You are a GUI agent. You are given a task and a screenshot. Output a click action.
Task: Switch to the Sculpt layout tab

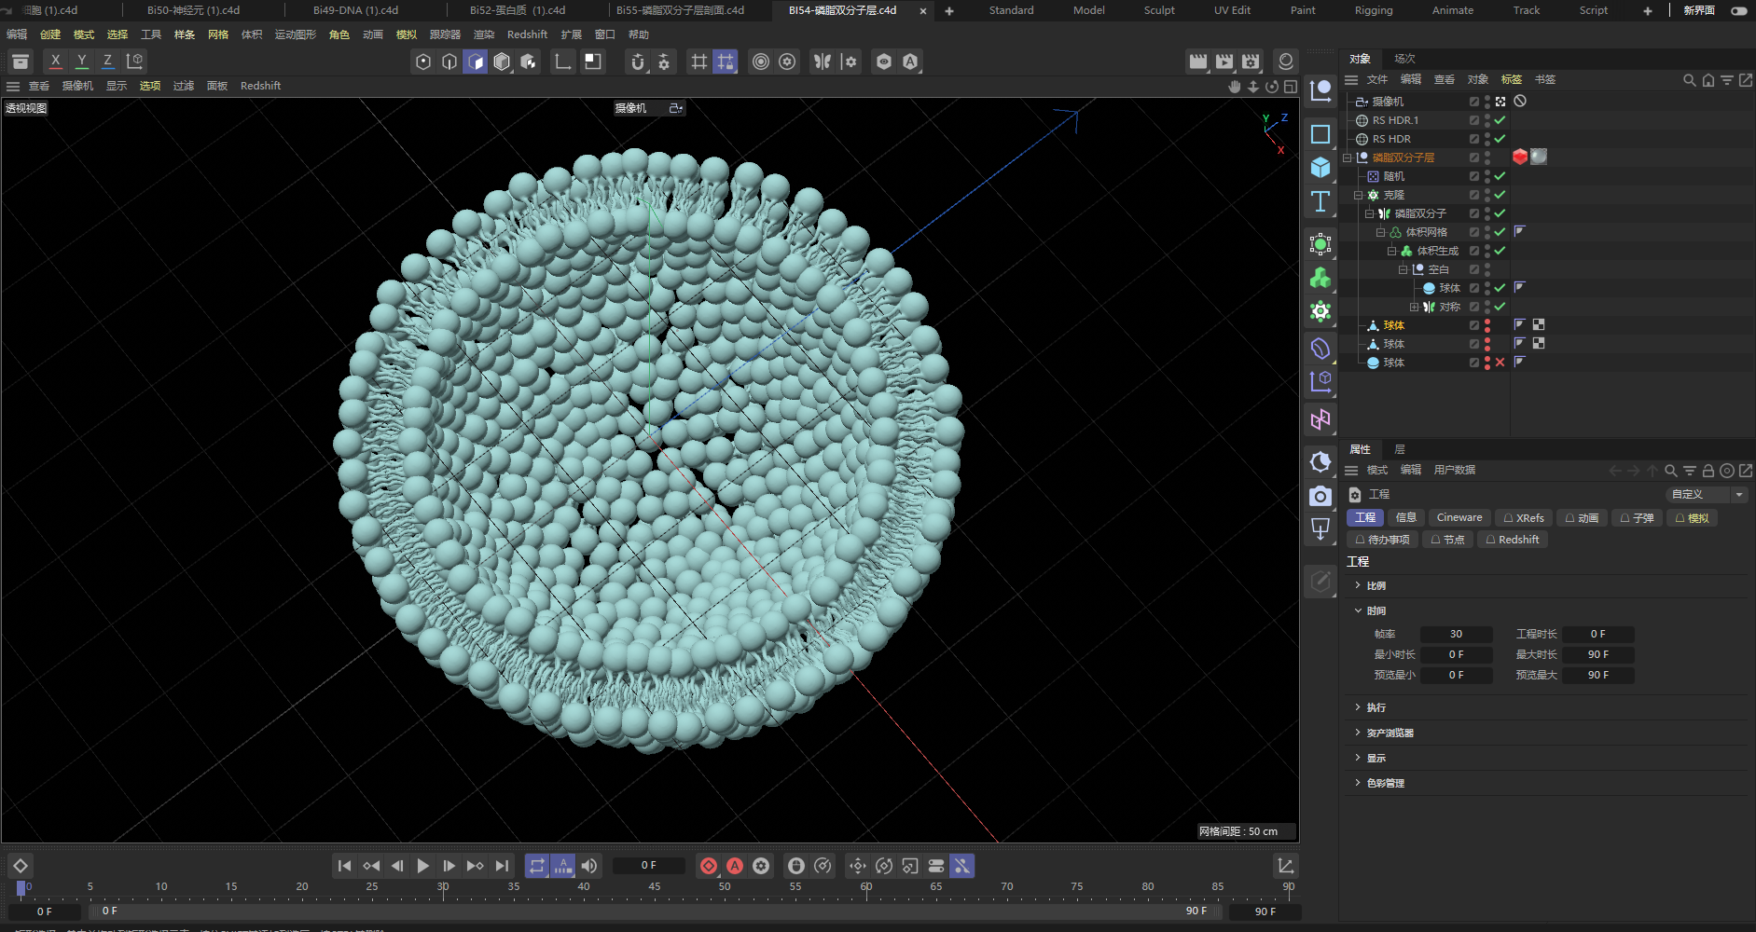click(1159, 10)
